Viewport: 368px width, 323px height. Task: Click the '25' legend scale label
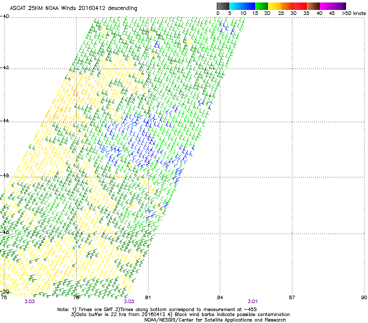click(x=281, y=13)
